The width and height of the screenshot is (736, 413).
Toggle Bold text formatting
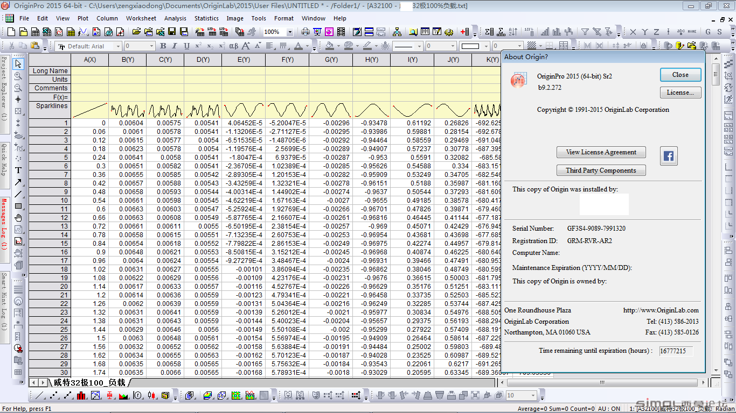click(x=163, y=46)
